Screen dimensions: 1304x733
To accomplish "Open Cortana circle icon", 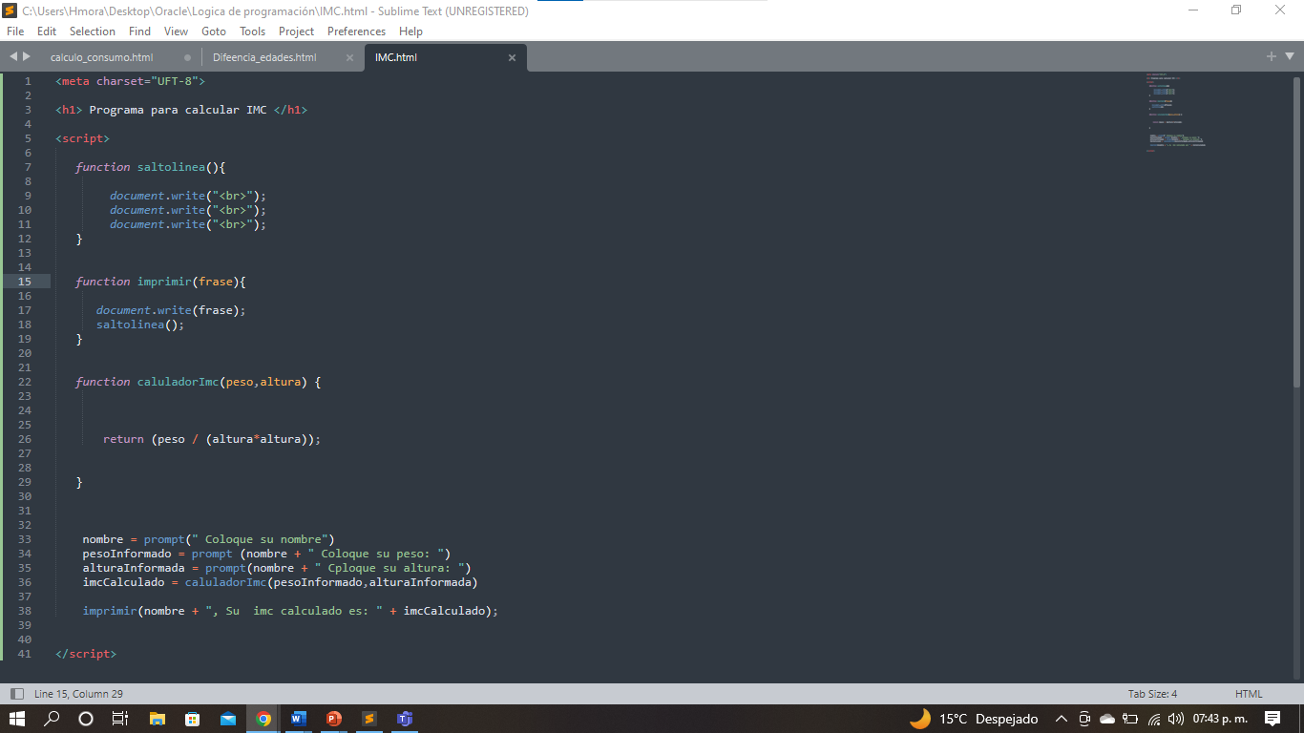I will [86, 719].
